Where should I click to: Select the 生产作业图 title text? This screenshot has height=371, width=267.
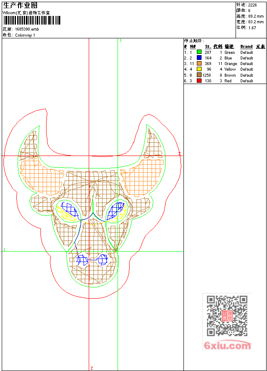tap(20, 5)
